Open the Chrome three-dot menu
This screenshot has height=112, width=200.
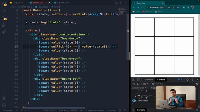pyautogui.click(x=197, y=7)
